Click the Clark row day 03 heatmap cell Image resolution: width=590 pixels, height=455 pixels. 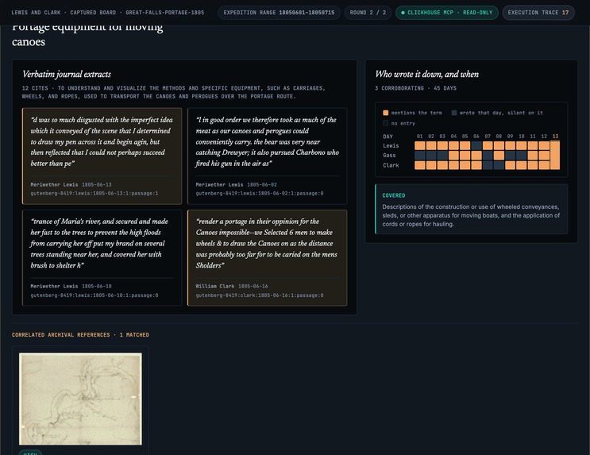[x=442, y=165]
